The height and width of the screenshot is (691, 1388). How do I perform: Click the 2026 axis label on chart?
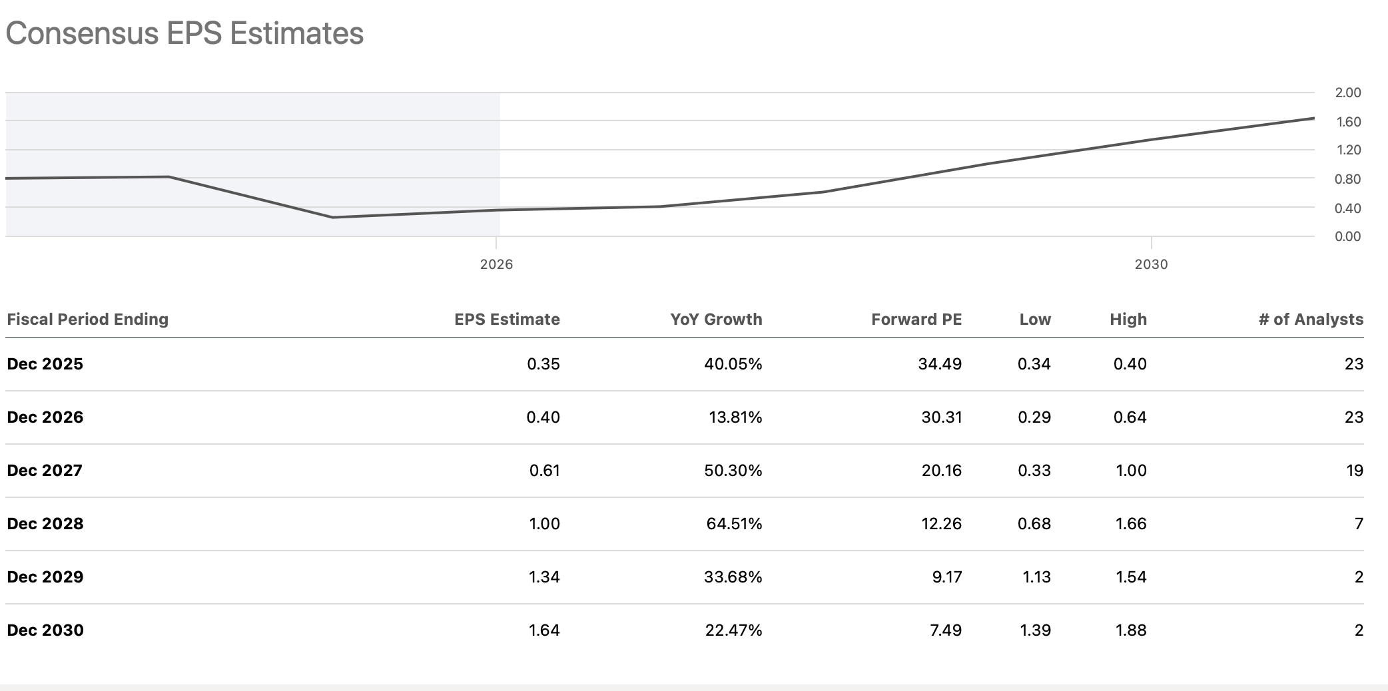(496, 264)
